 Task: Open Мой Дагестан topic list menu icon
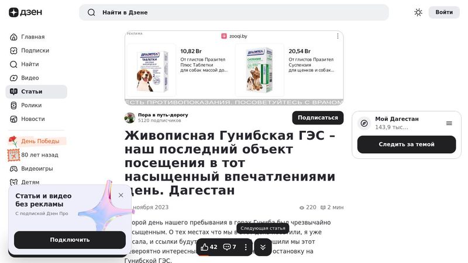click(449, 123)
